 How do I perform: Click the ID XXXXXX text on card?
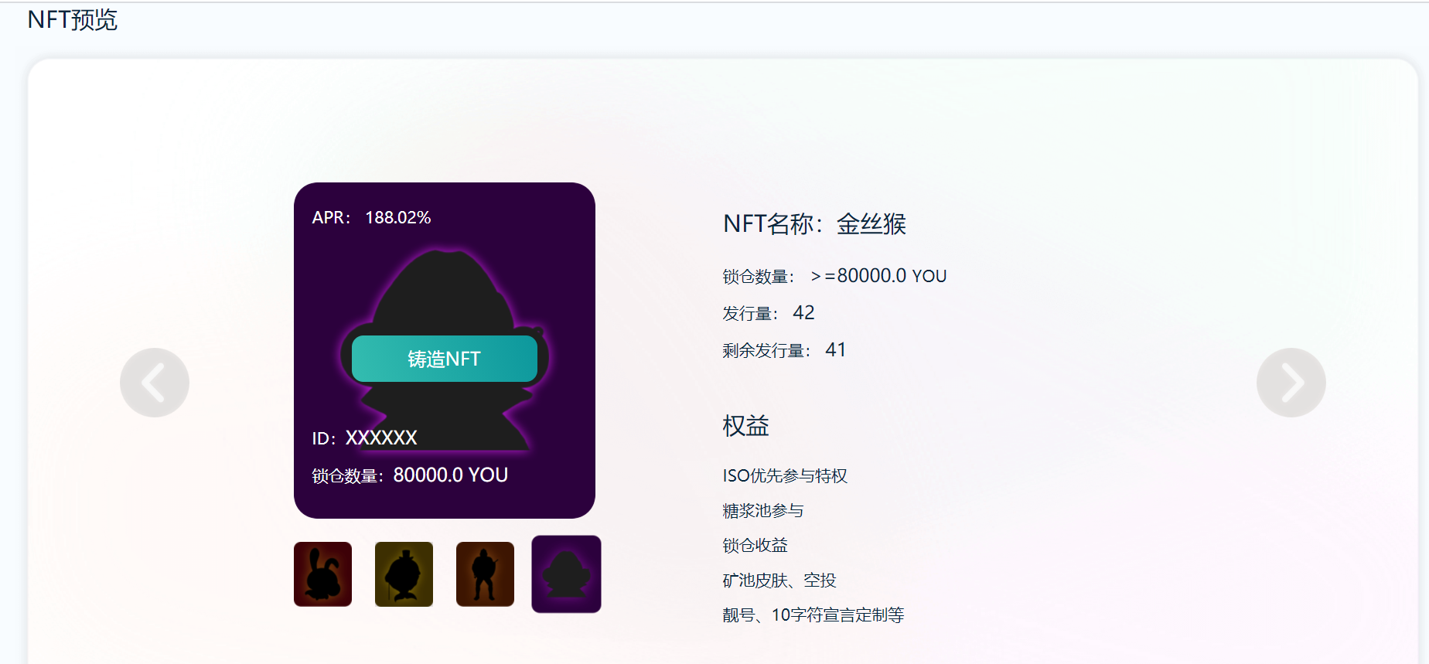click(x=364, y=438)
